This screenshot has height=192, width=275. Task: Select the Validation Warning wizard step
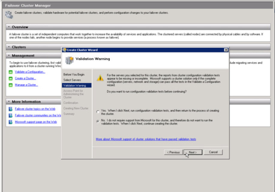77,85
